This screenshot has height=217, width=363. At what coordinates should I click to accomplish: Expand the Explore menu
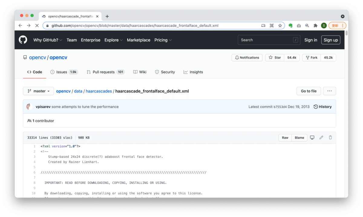coord(113,40)
